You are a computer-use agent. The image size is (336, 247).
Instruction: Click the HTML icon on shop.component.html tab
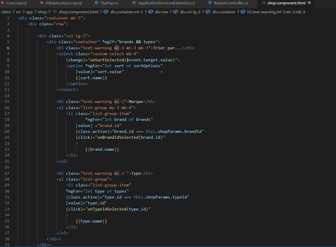click(264, 3)
